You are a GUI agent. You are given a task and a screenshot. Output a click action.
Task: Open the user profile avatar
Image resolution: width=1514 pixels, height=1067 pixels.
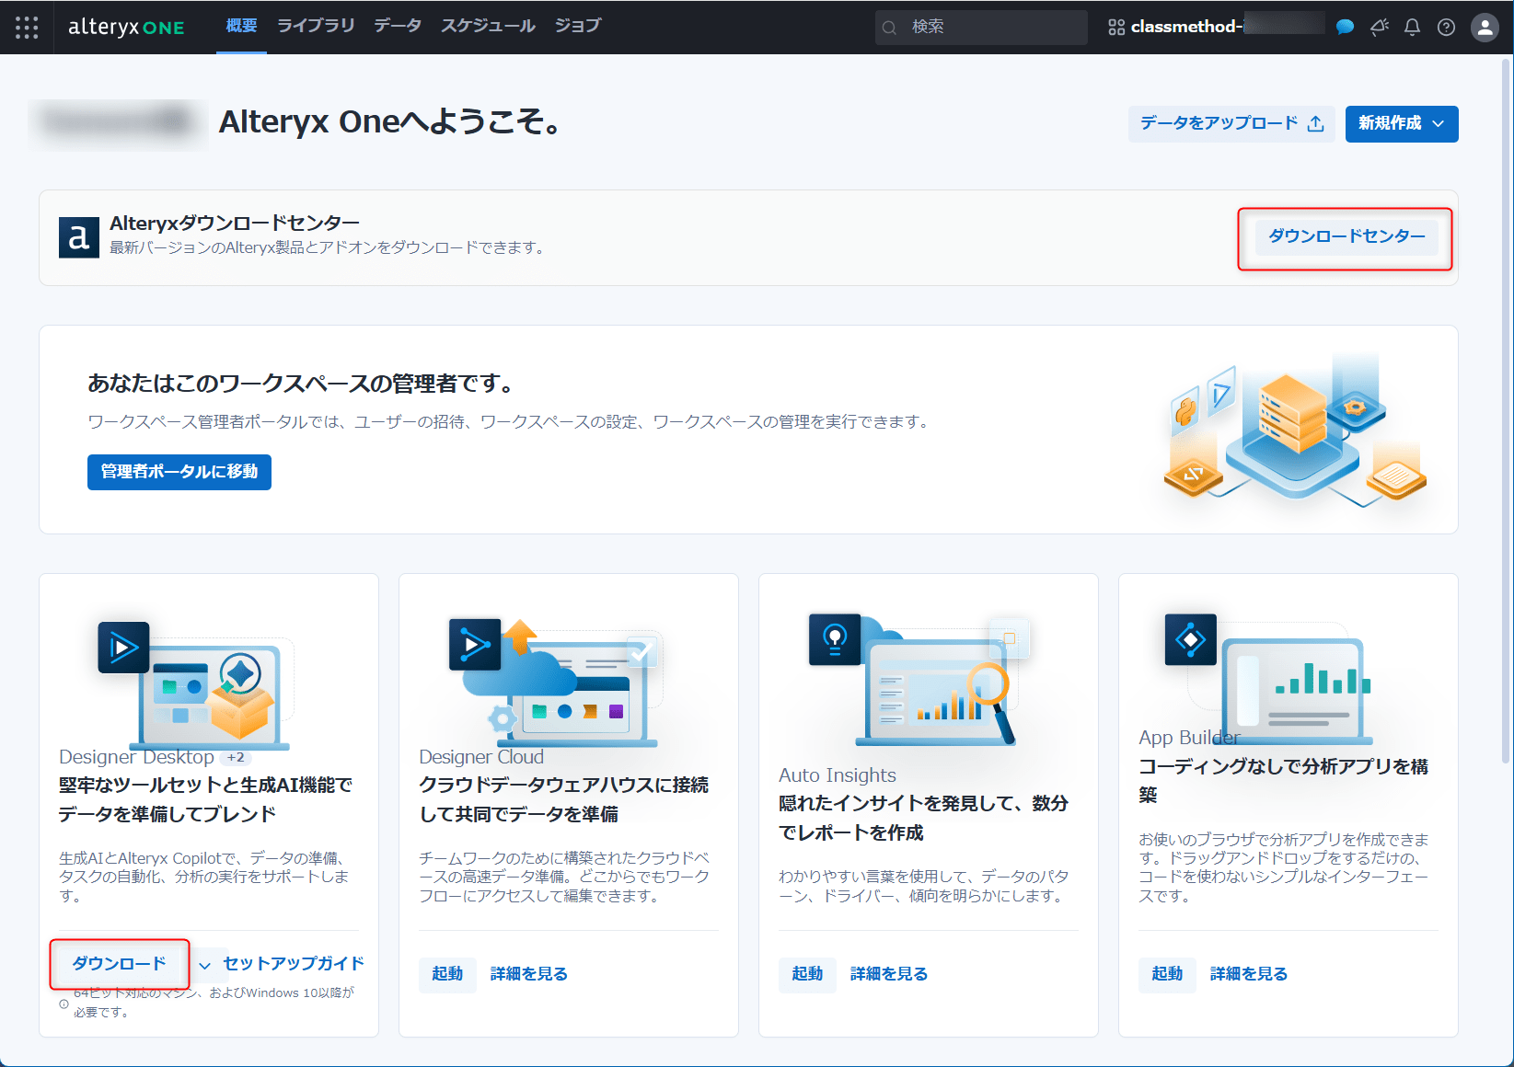tap(1484, 28)
